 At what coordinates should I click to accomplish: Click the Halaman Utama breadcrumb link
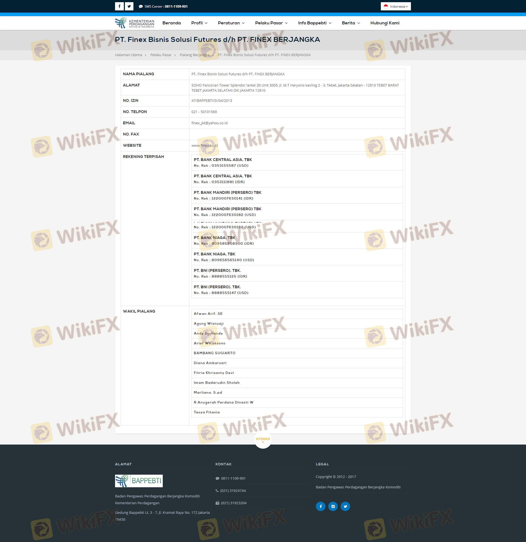(128, 55)
